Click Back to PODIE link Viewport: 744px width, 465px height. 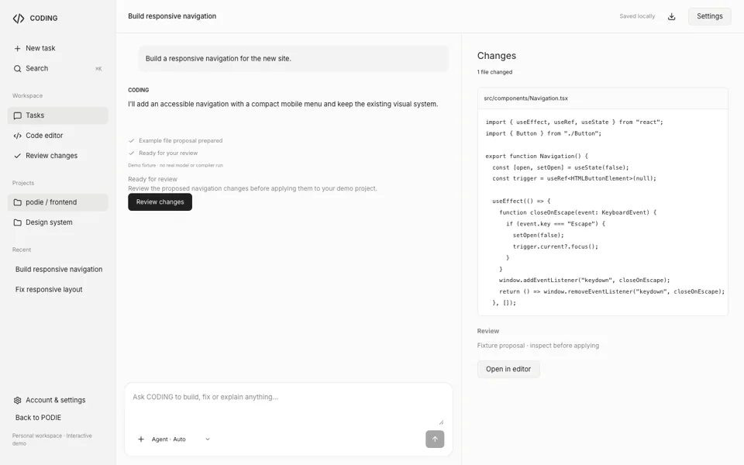[38, 418]
